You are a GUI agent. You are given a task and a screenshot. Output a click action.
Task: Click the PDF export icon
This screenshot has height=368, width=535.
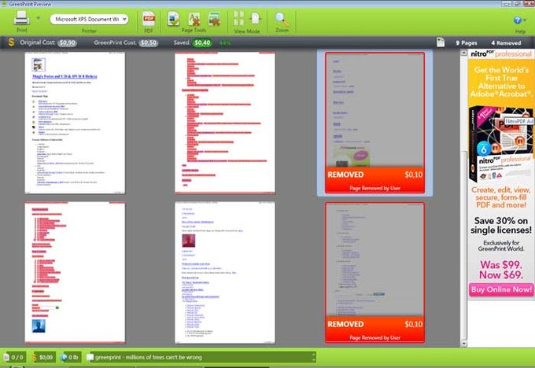click(x=149, y=19)
